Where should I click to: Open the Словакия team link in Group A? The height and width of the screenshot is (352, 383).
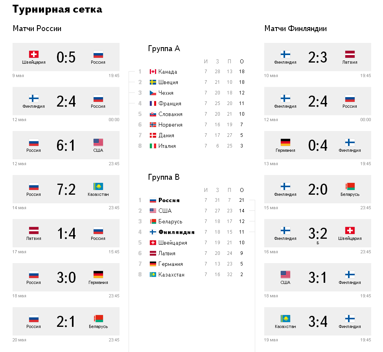170,114
